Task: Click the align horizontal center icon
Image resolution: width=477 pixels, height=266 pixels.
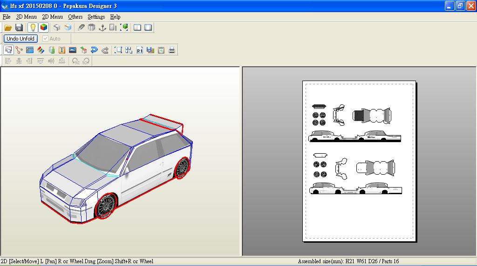Action: coord(19,61)
